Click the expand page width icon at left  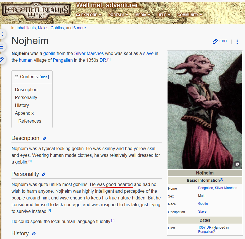point(2,34)
